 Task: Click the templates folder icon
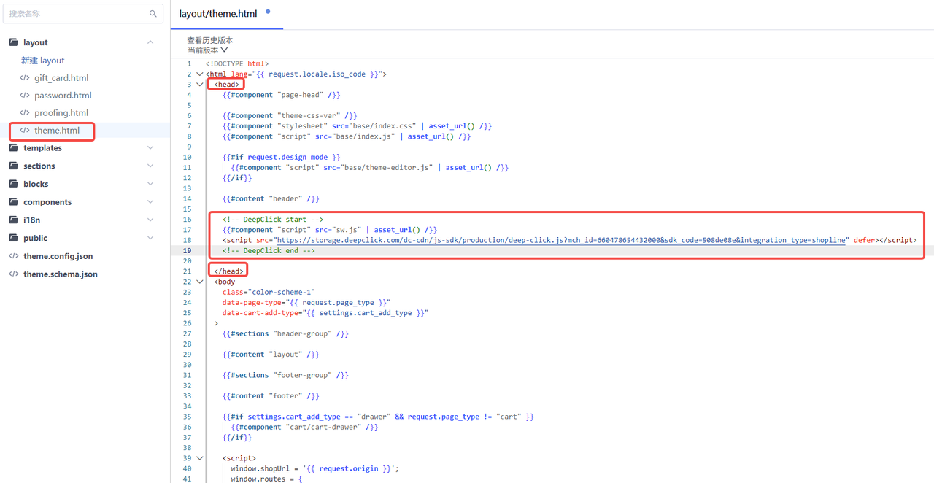click(x=13, y=148)
